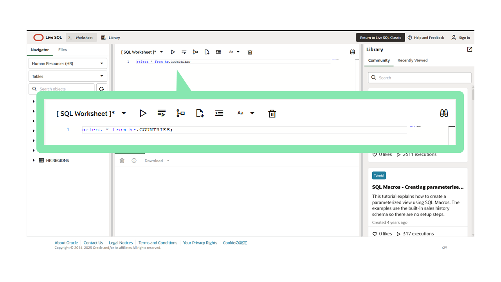
Task: Click the info icon in the output pane
Action: click(x=134, y=161)
